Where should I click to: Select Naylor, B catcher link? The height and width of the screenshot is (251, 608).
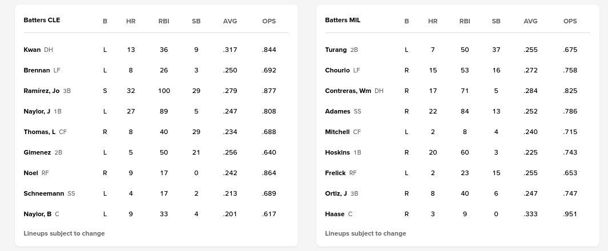[38, 214]
